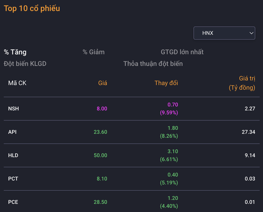Sort by the Giá column header
Screen dimensions: 263x212
pos(102,83)
